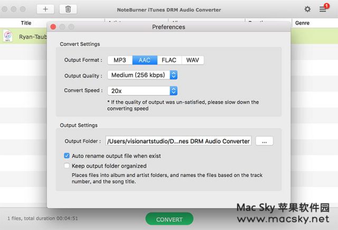Open the Output Quality dropdown
This screenshot has width=338, height=230.
[143, 75]
